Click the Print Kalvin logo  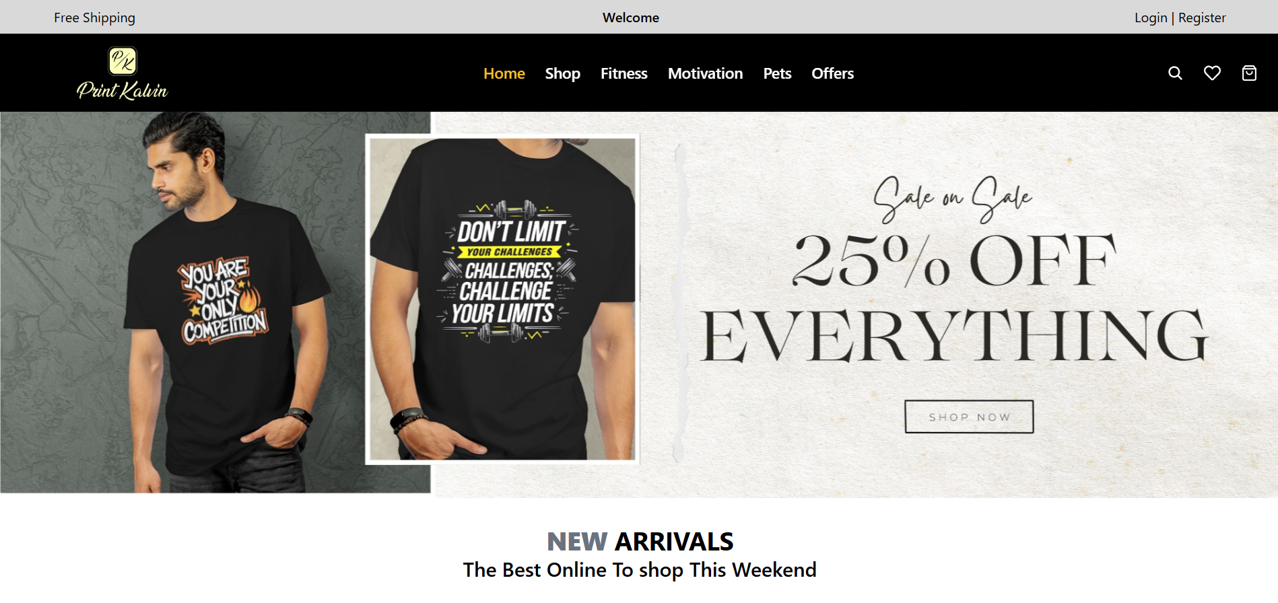pyautogui.click(x=123, y=73)
